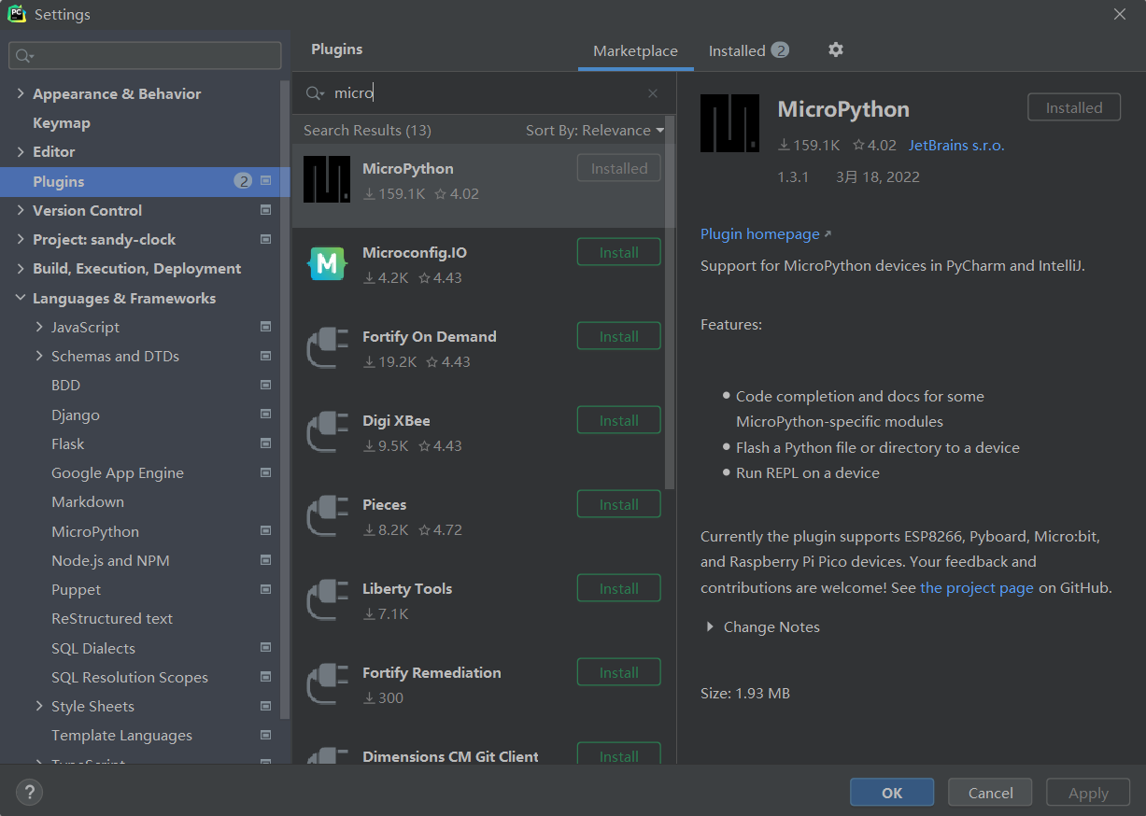Expand the Change Notes section
Screen dimensions: 1146x816
click(x=710, y=627)
